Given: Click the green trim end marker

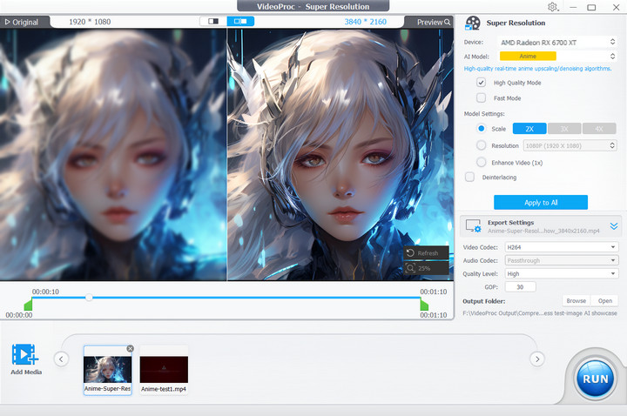Looking at the screenshot, I should pyautogui.click(x=424, y=304).
